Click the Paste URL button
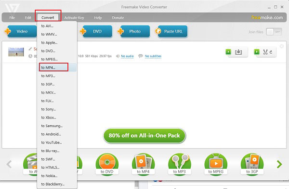 tap(172, 31)
